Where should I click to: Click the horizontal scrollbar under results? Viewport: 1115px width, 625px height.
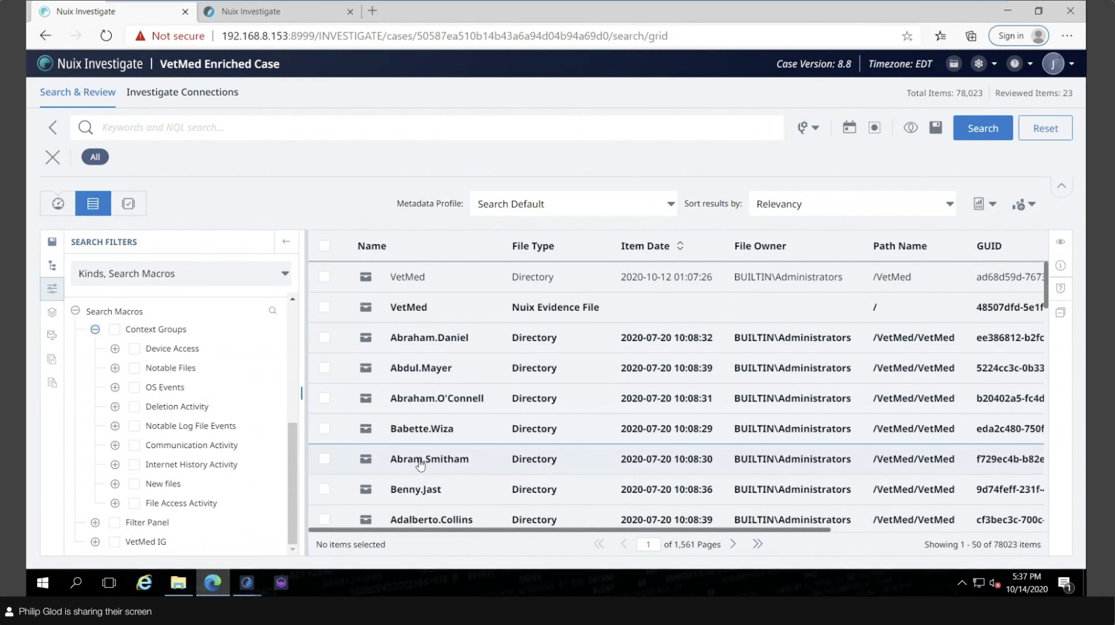[x=569, y=529]
